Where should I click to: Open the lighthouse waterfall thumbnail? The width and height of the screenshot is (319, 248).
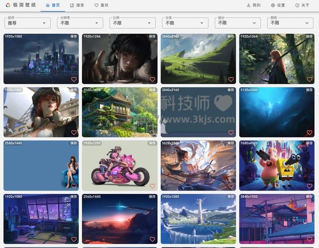(198, 219)
